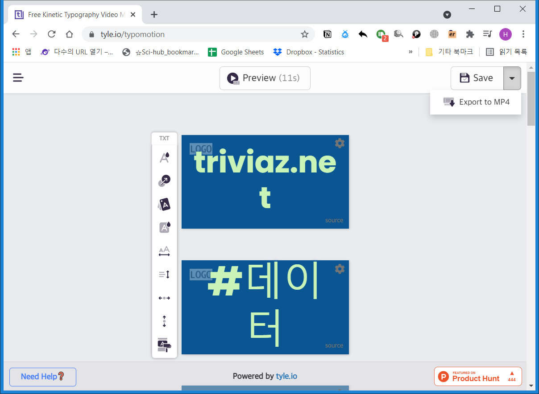
Task: Open the hamburger menu
Action: pos(18,78)
